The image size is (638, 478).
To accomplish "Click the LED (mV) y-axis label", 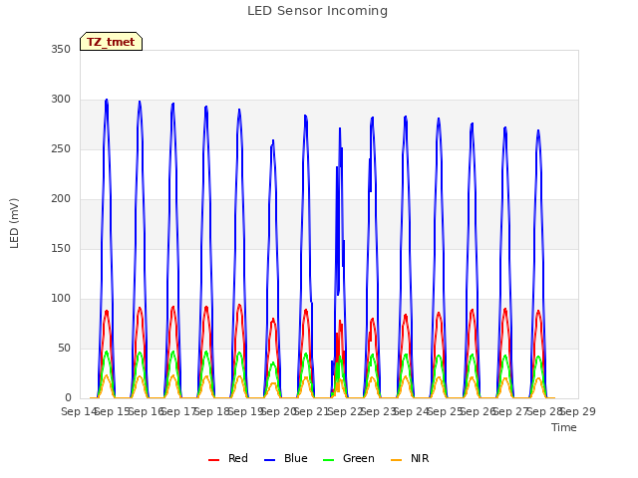I will (14, 223).
